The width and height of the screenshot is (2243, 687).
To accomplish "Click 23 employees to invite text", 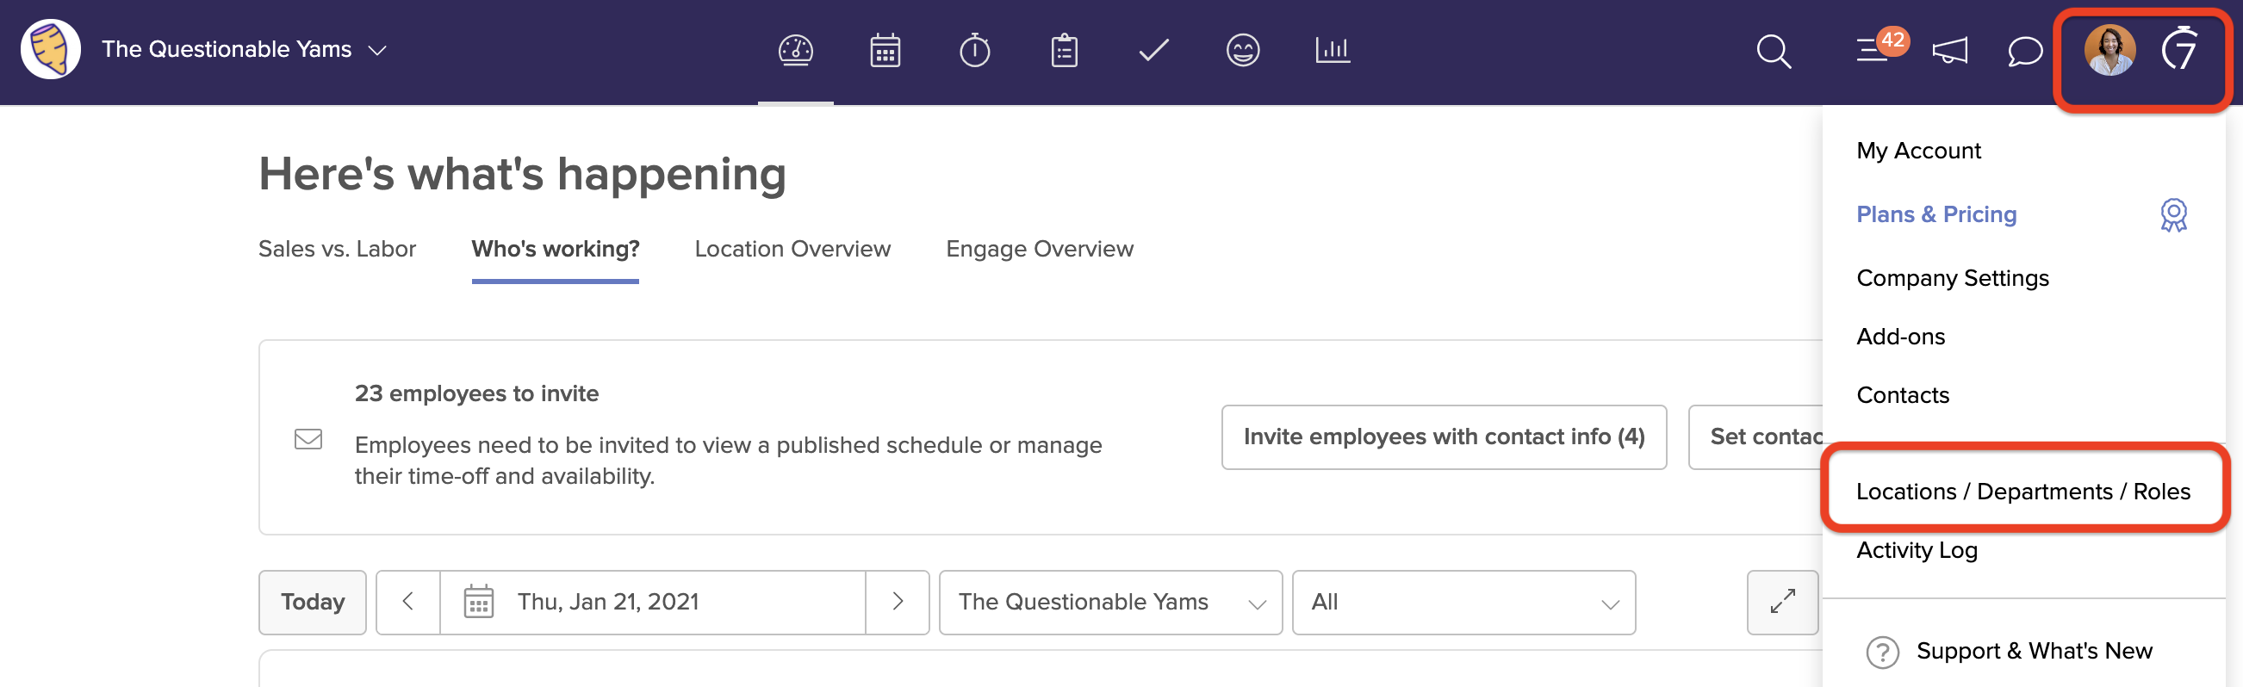I will pos(476,393).
